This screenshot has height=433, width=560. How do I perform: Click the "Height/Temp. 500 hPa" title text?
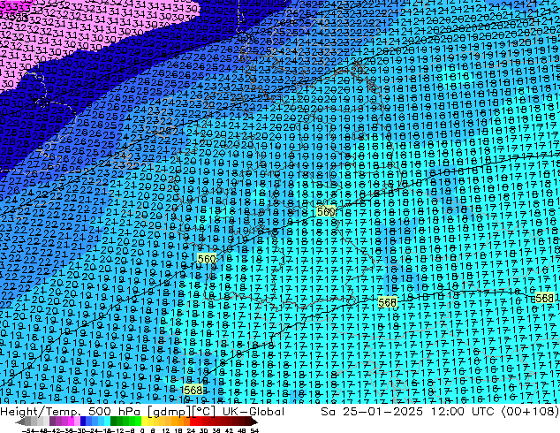72,412
